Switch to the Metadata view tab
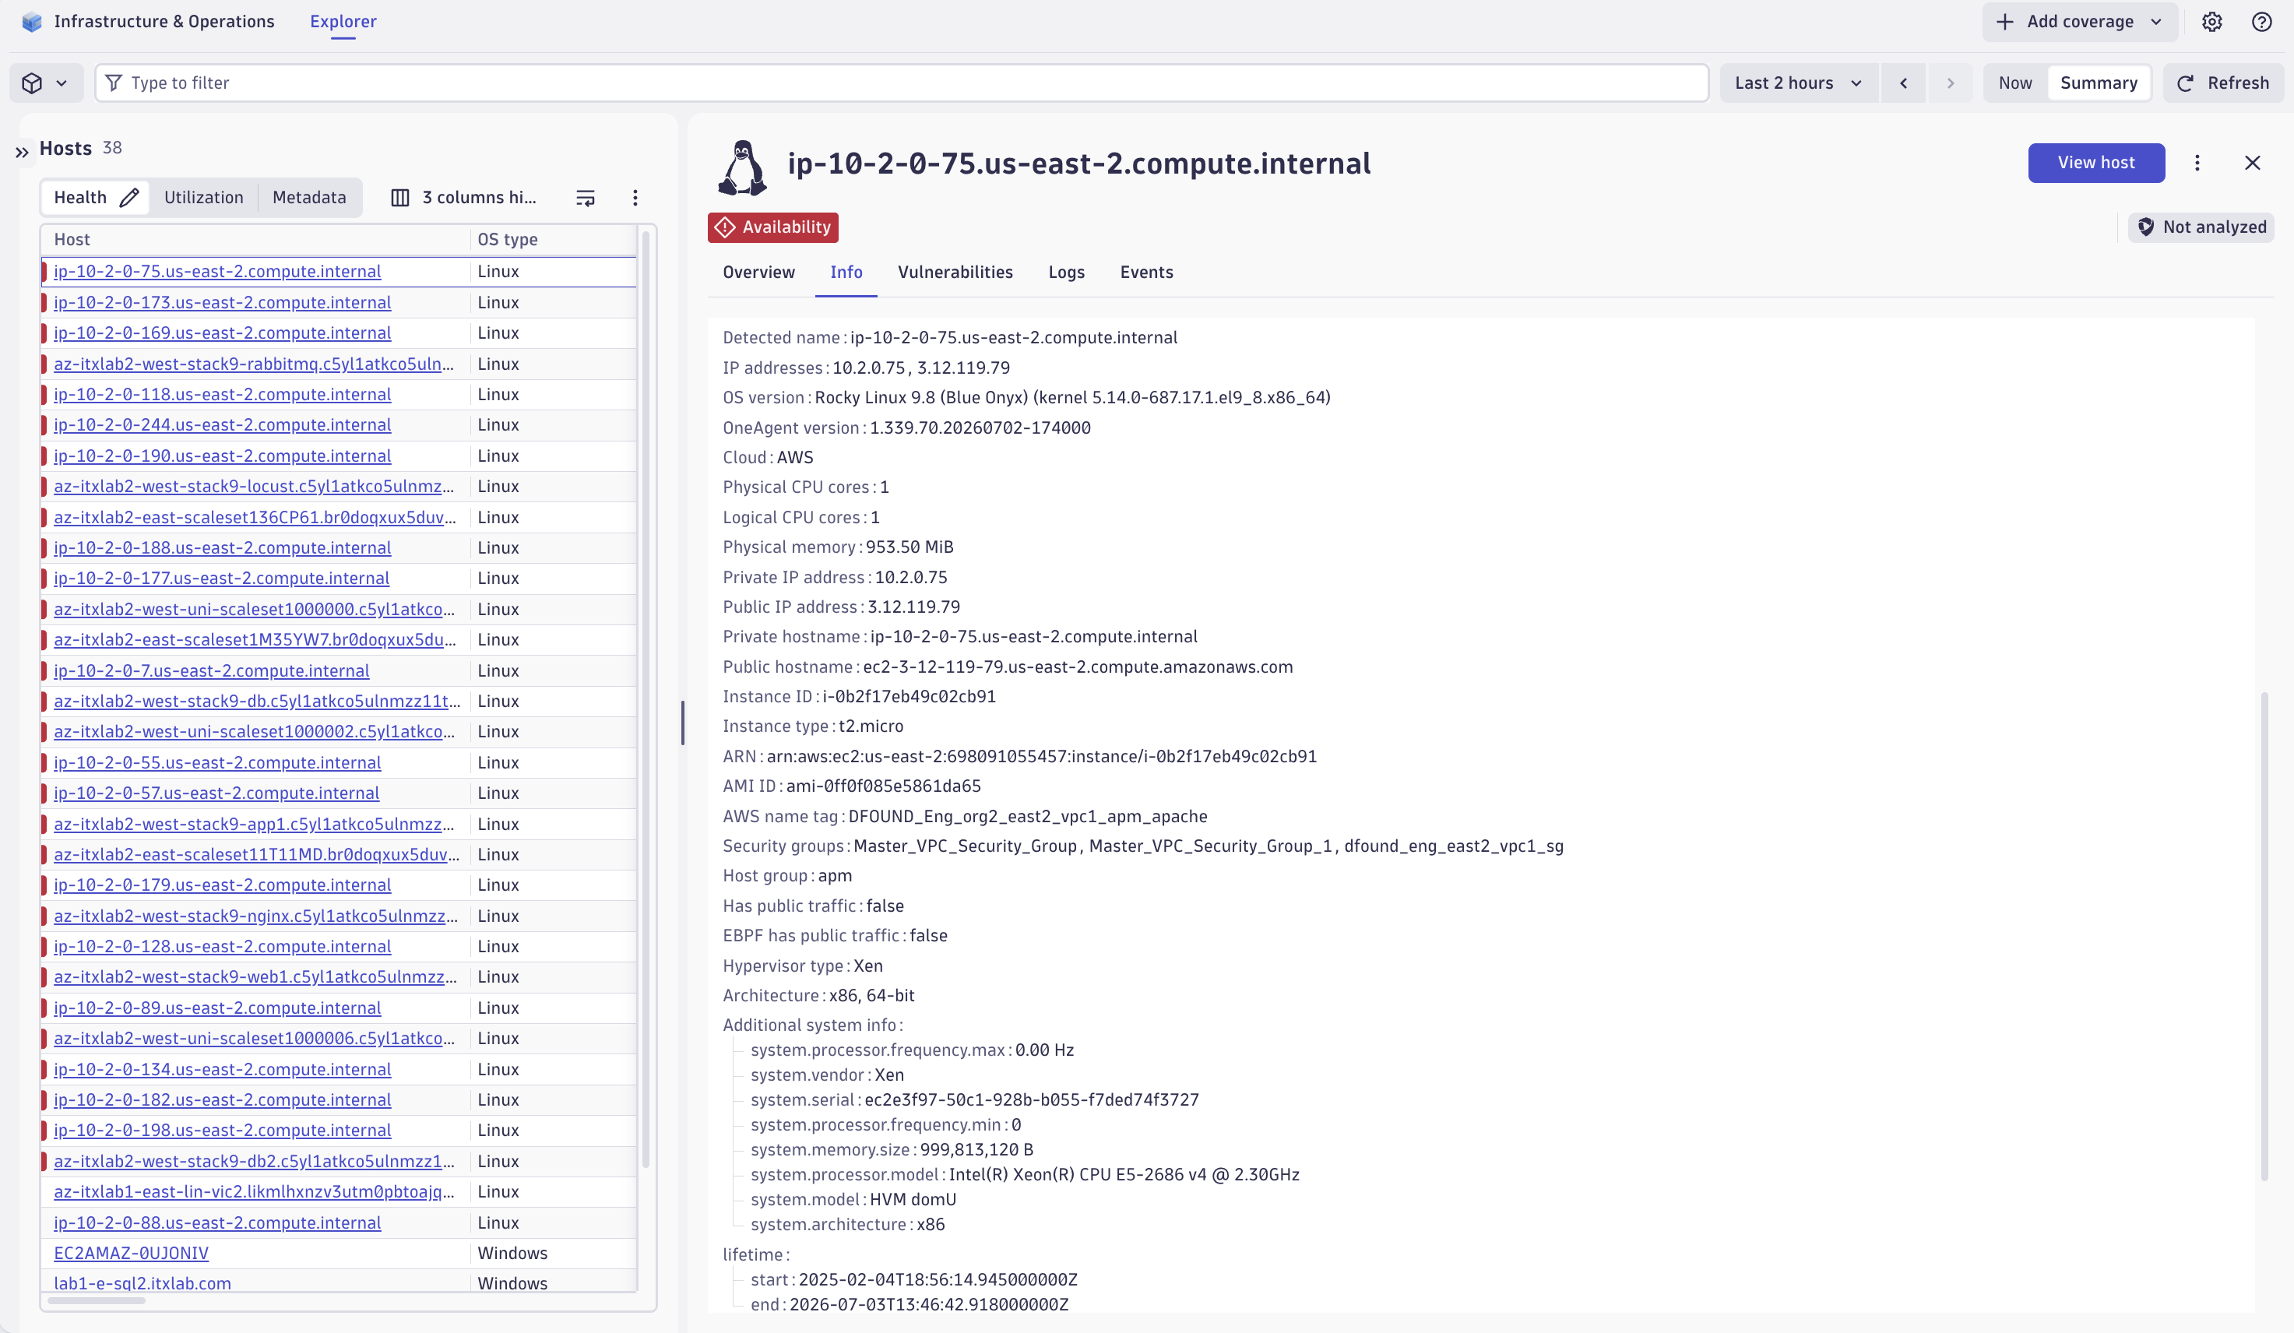Viewport: 2294px width, 1333px height. pos(309,198)
